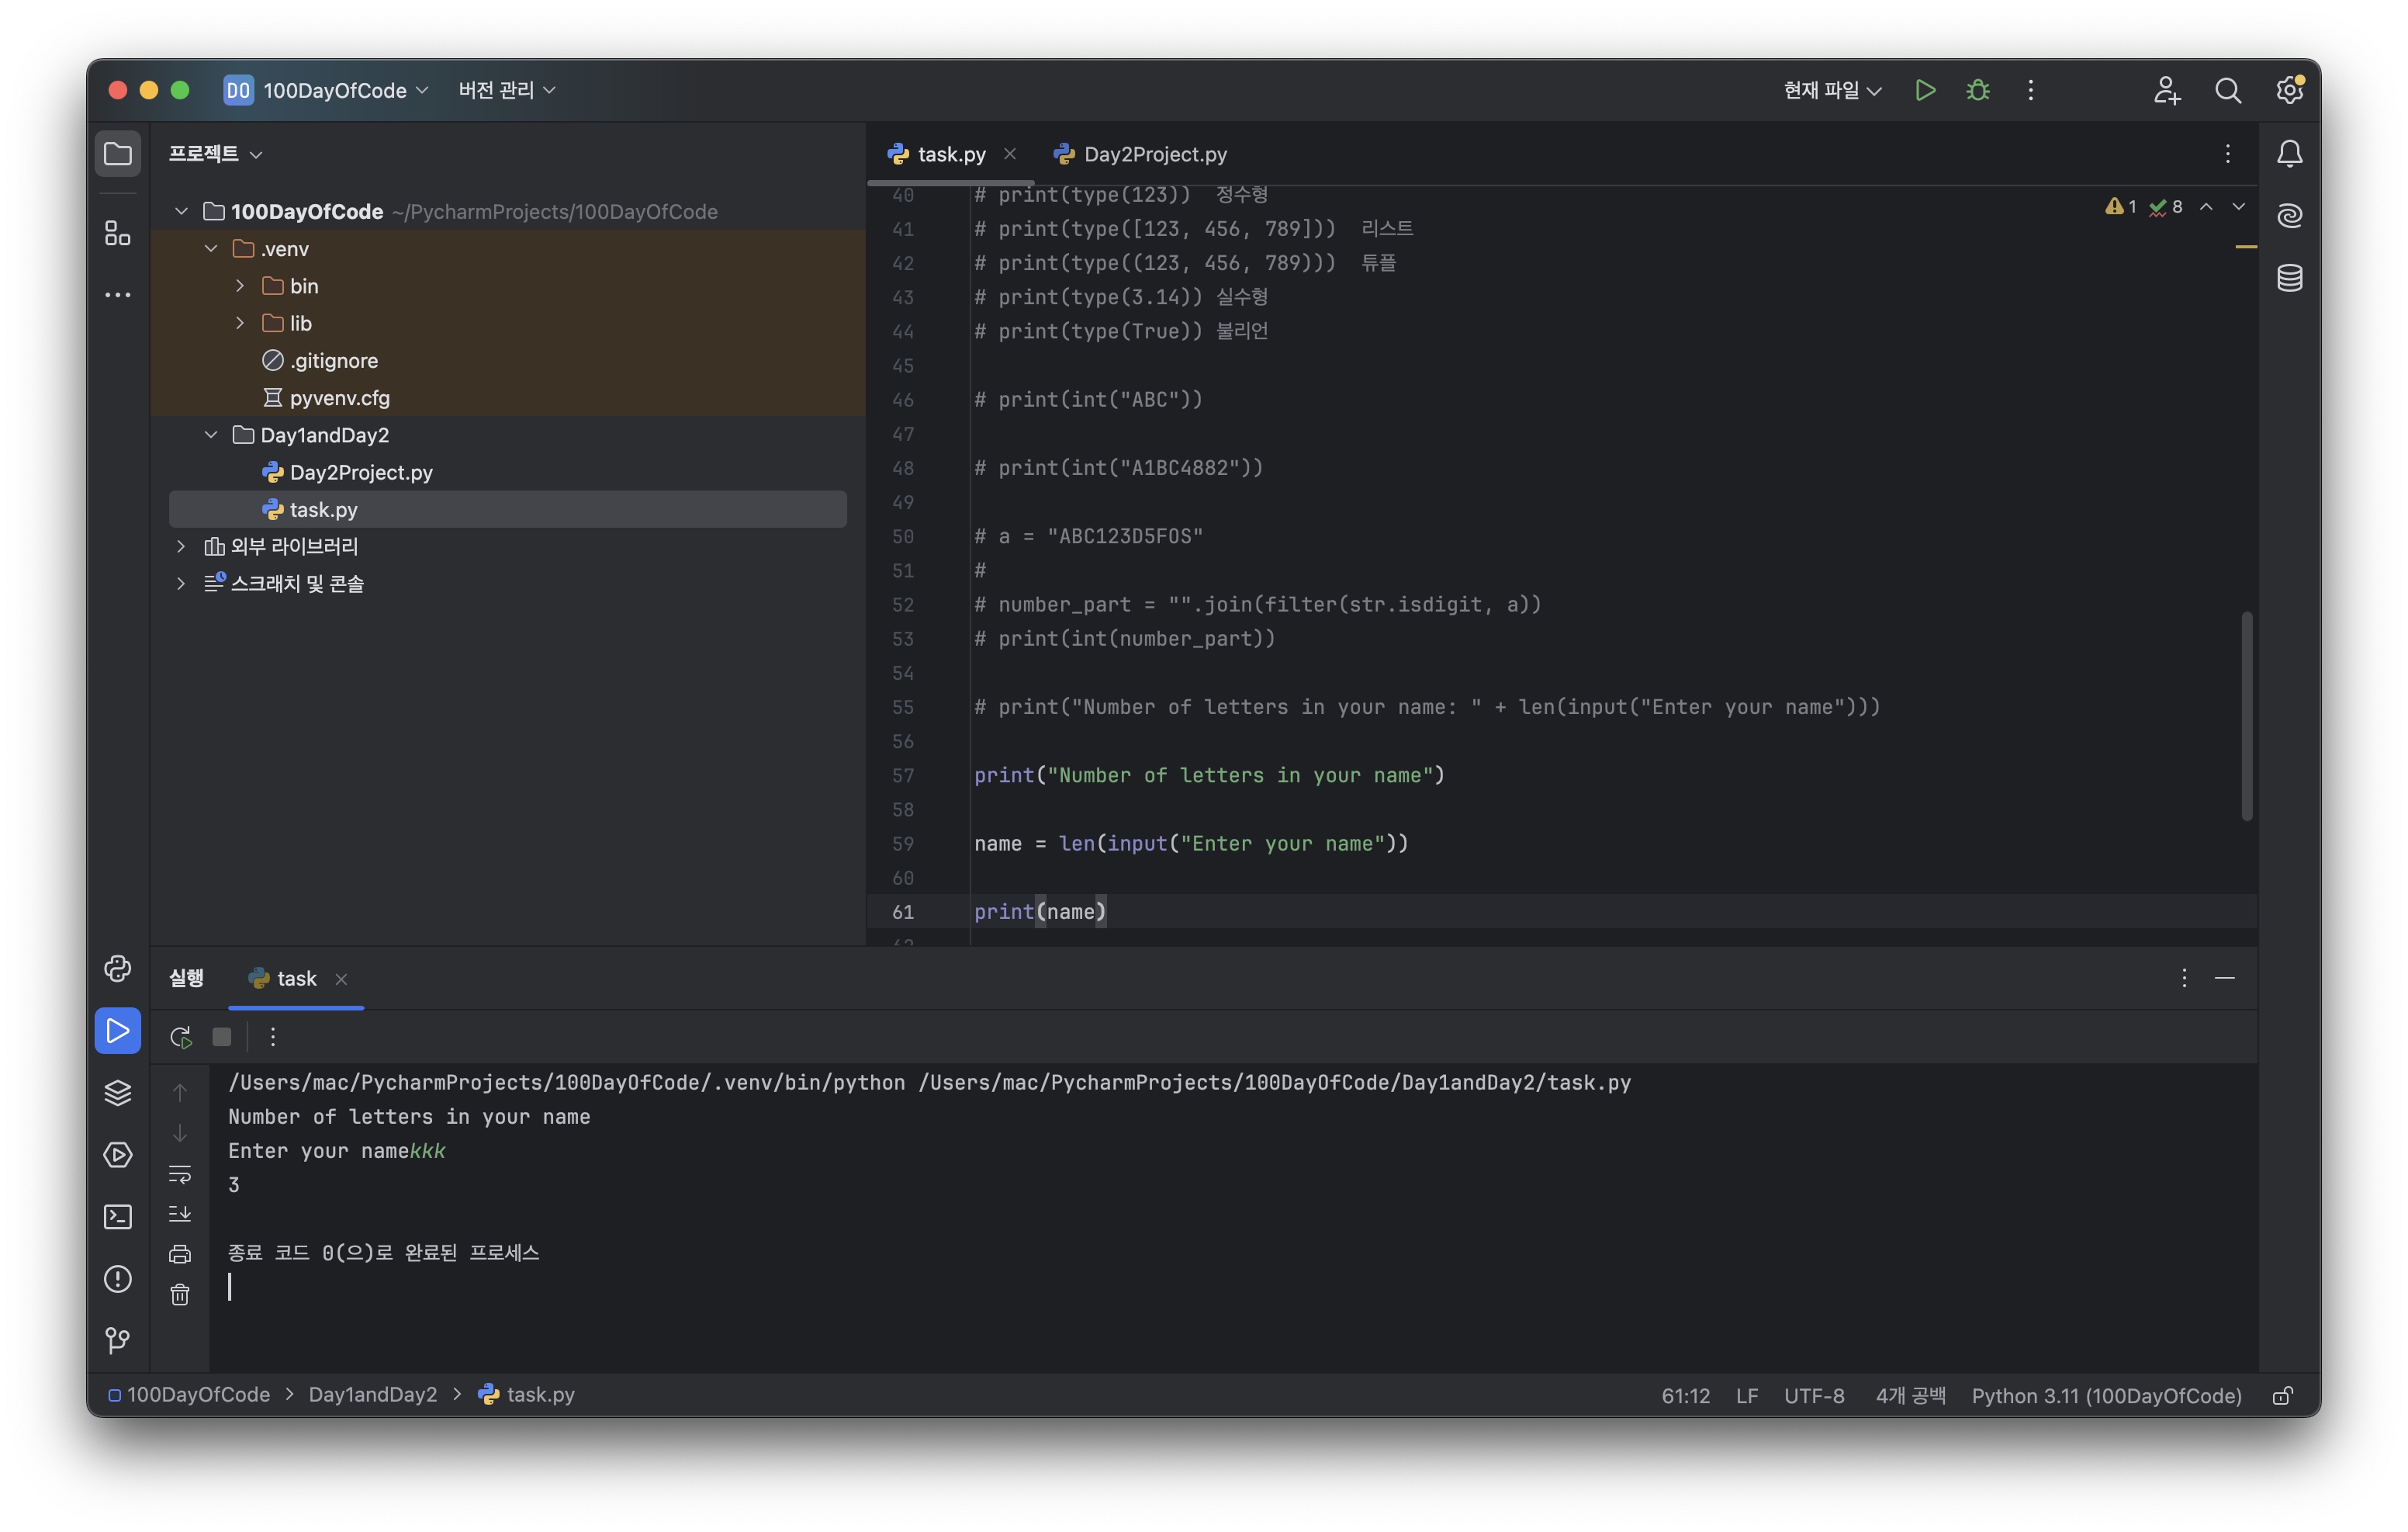The image size is (2408, 1532).
Task: Toggle the read-only lock icon in the status bar
Action: [x=2282, y=1395]
